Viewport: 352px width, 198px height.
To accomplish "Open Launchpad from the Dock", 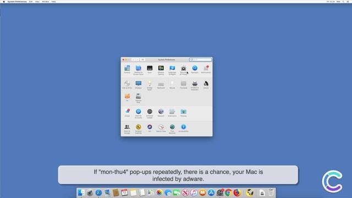I will click(90, 193).
